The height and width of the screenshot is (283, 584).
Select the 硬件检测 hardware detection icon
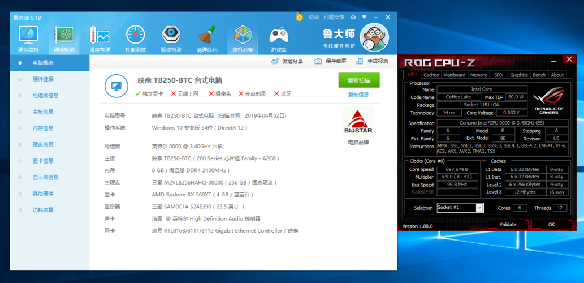(x=64, y=39)
